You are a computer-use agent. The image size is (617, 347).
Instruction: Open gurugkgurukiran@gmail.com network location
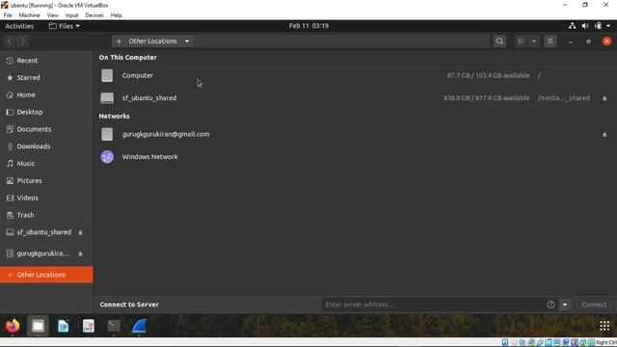tap(355, 134)
